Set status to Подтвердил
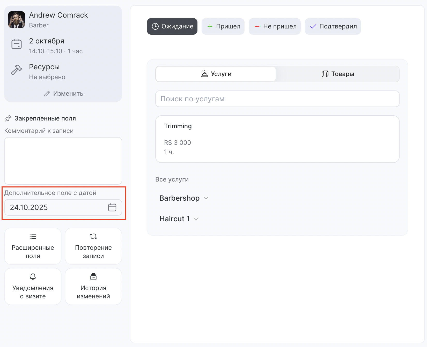This screenshot has width=427, height=347. pyautogui.click(x=333, y=26)
